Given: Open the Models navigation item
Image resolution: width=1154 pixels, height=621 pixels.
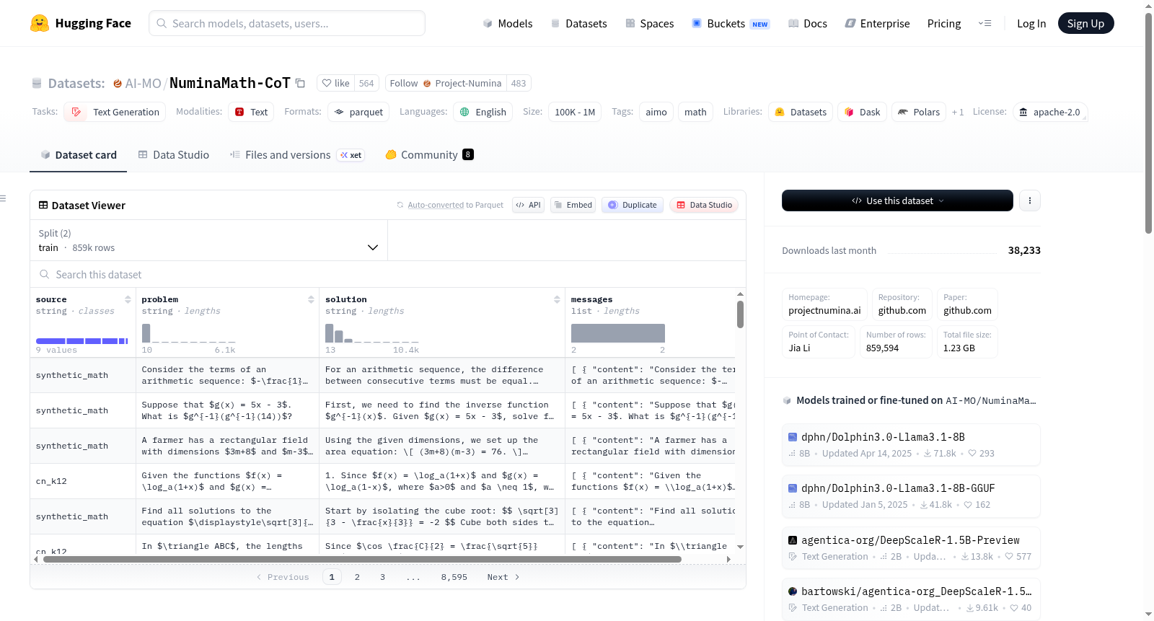Looking at the screenshot, I should (x=508, y=23).
